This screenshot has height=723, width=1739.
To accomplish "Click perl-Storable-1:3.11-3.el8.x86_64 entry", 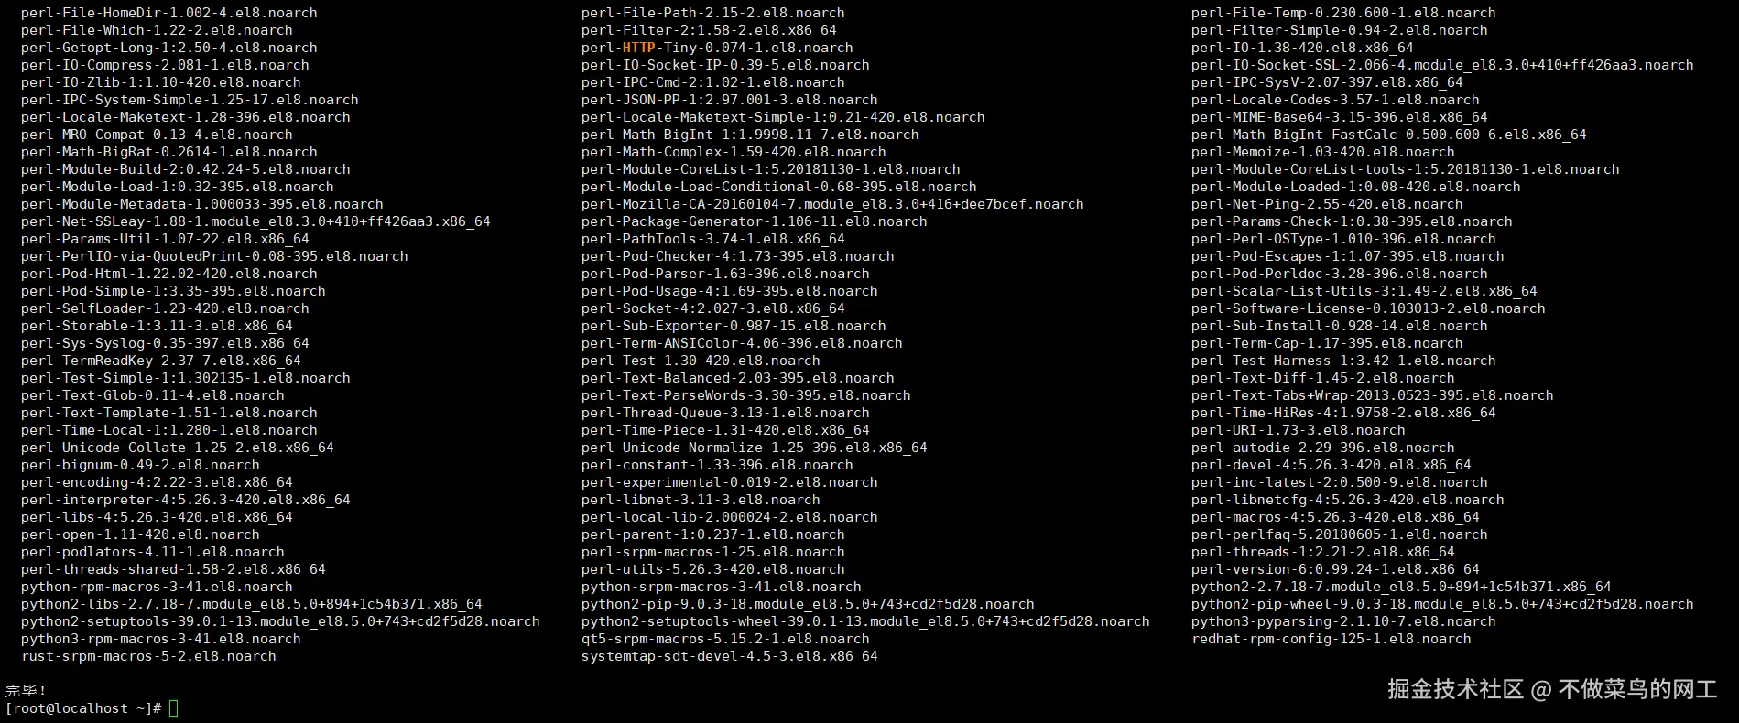I will coord(157,326).
